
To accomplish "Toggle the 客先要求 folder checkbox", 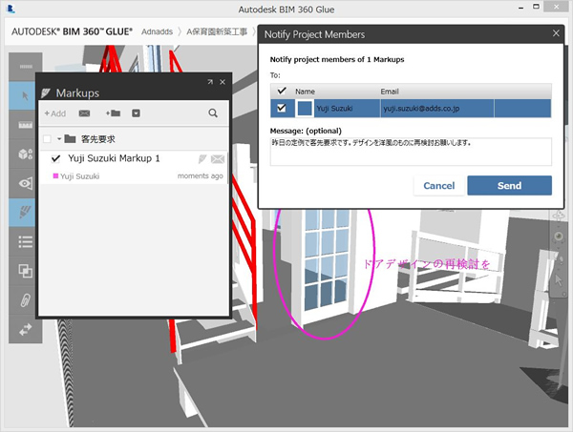I will click(x=47, y=139).
